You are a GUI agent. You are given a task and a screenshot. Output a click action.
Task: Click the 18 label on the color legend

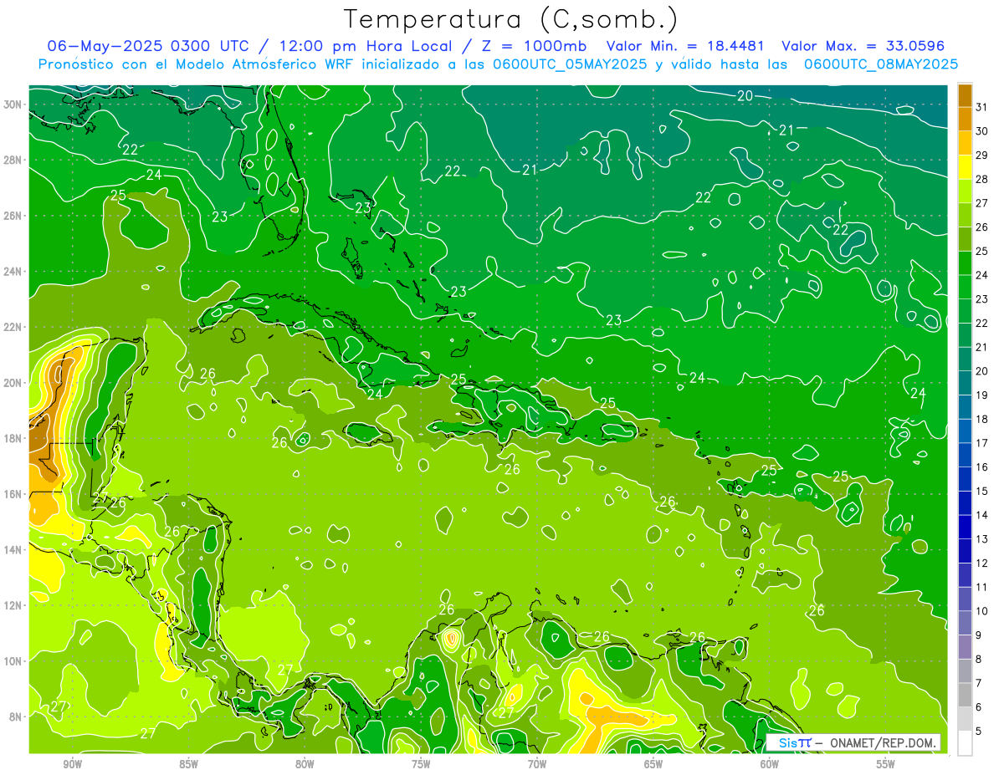(x=981, y=419)
